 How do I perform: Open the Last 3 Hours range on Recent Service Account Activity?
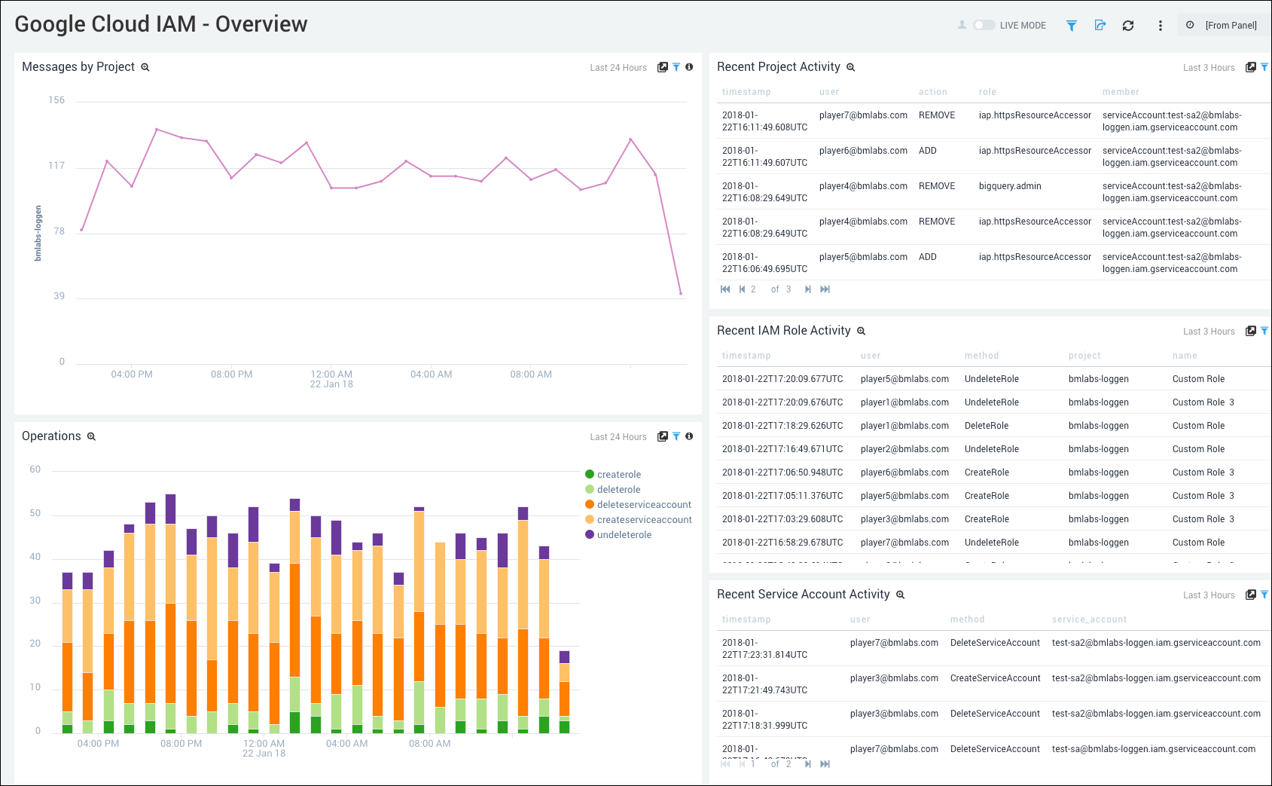[x=1209, y=595]
